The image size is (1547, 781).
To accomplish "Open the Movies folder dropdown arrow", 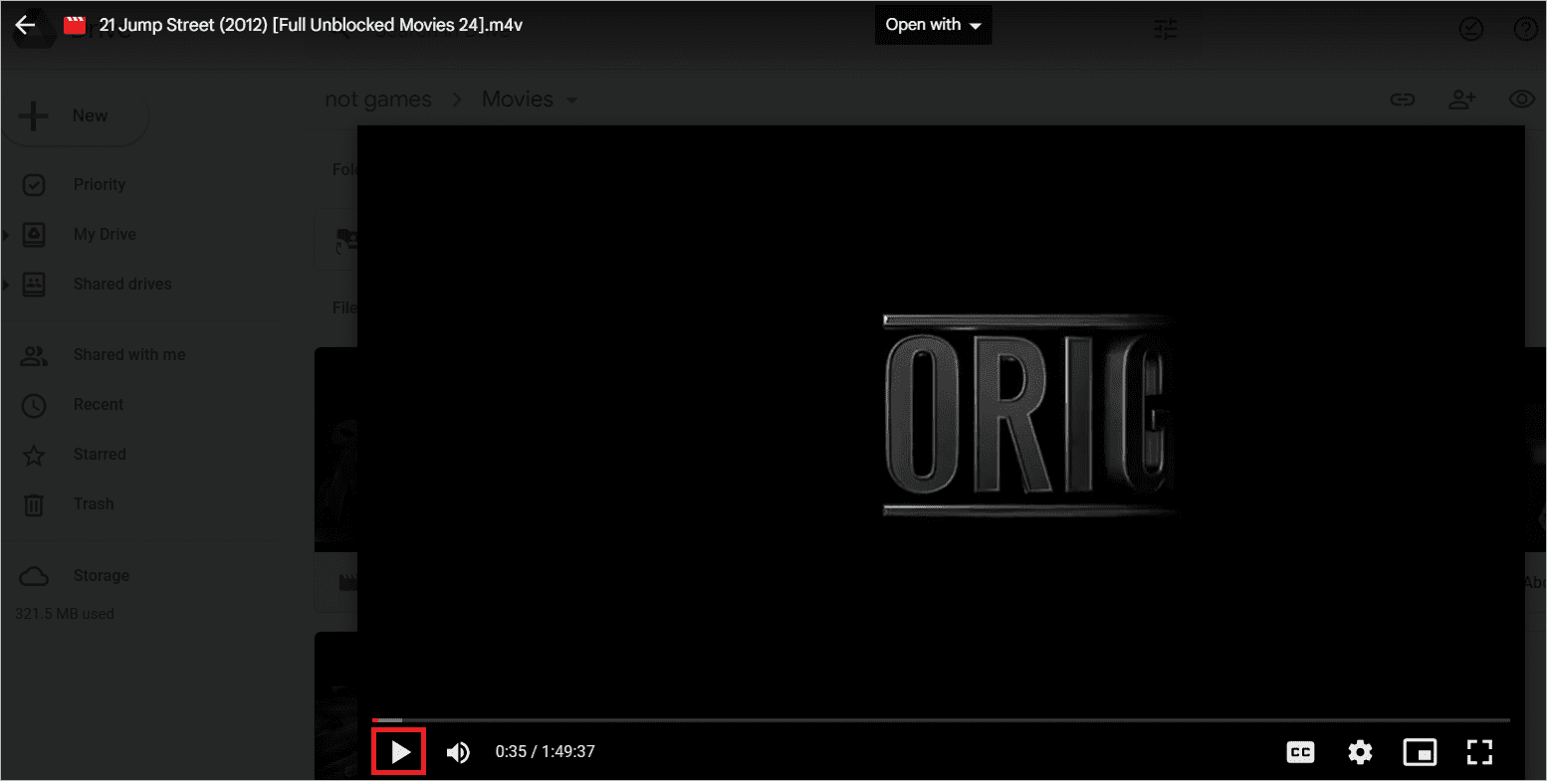I will pyautogui.click(x=571, y=100).
